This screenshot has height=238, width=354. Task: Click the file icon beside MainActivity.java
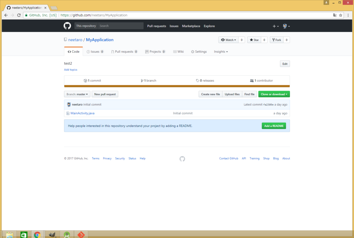pos(68,113)
